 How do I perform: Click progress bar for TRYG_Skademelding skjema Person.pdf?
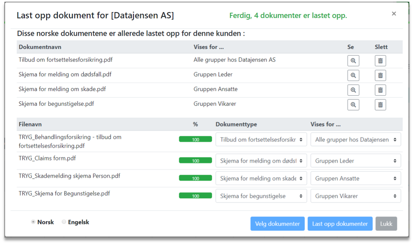click(195, 178)
